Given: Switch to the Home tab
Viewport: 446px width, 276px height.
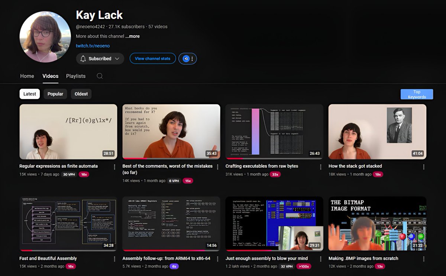Looking at the screenshot, I should [27, 76].
